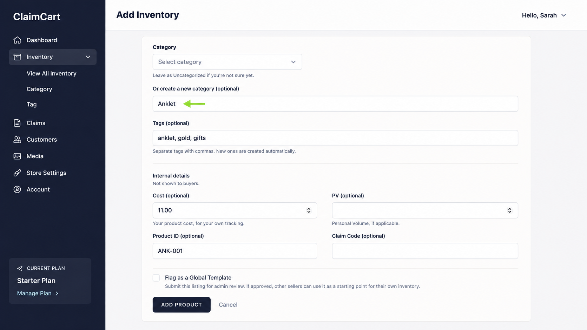
Task: Click the Media image icon
Action: 17,156
